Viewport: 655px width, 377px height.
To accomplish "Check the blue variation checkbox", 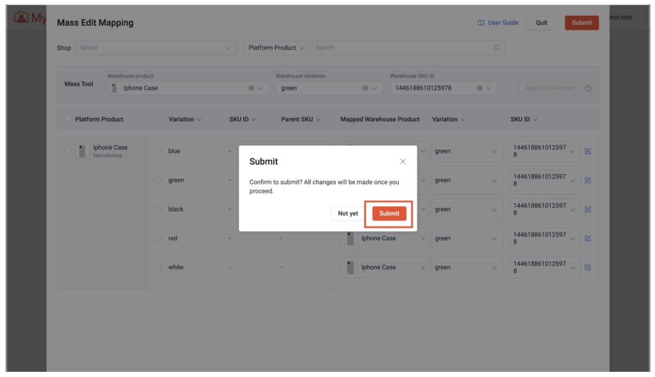I will point(158,151).
